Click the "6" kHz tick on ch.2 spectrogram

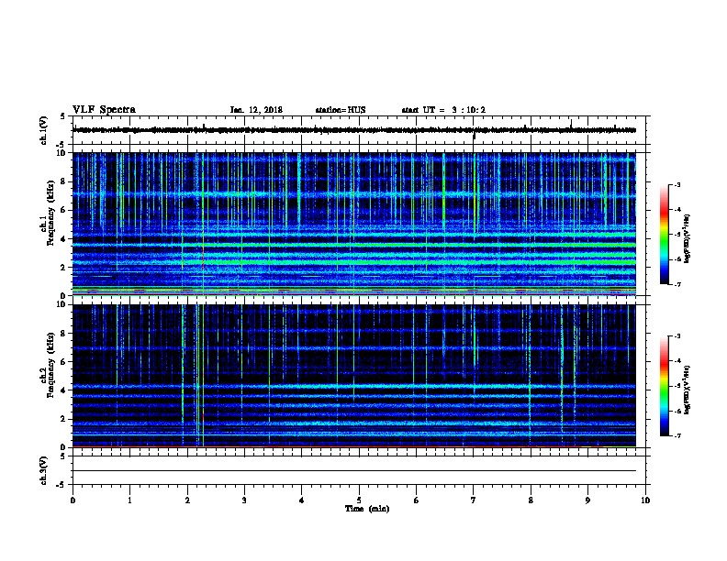click(x=64, y=361)
